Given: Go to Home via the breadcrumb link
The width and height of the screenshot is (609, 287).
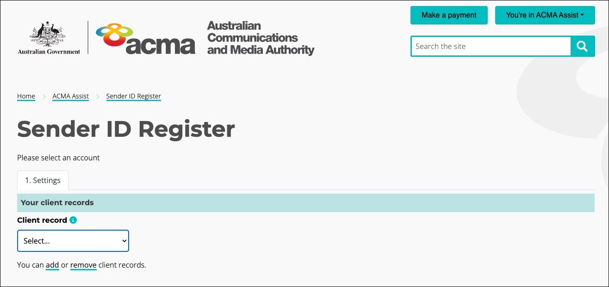Looking at the screenshot, I should [x=26, y=96].
